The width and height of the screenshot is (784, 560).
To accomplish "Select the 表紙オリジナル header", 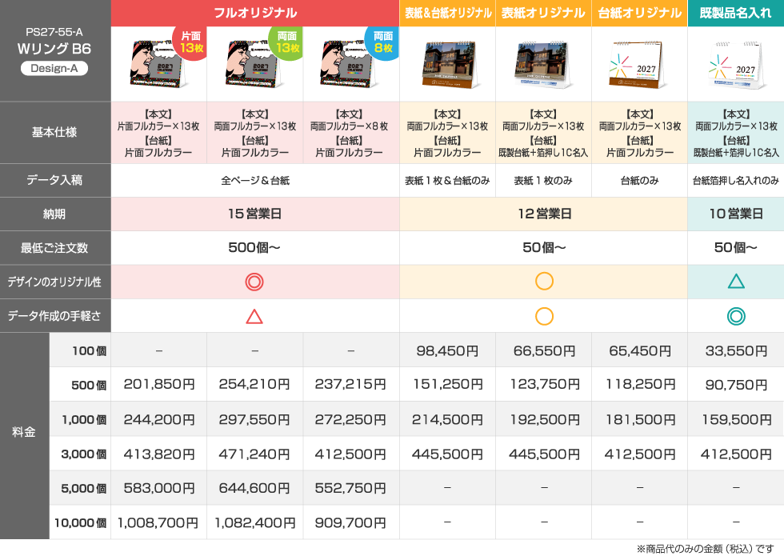I will pyautogui.click(x=543, y=13).
